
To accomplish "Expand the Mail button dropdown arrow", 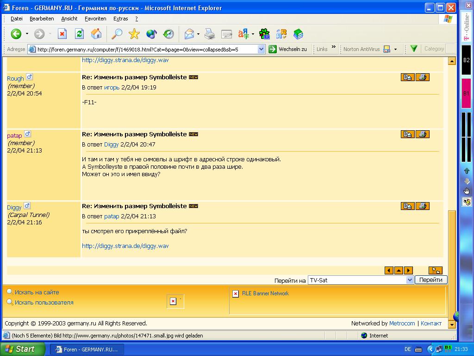I will tap(198, 34).
